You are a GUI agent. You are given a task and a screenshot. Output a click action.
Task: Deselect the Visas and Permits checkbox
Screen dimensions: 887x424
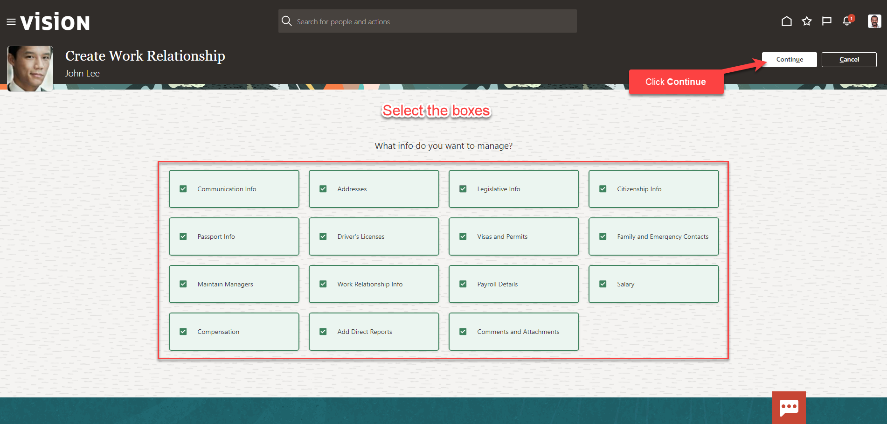pos(463,236)
